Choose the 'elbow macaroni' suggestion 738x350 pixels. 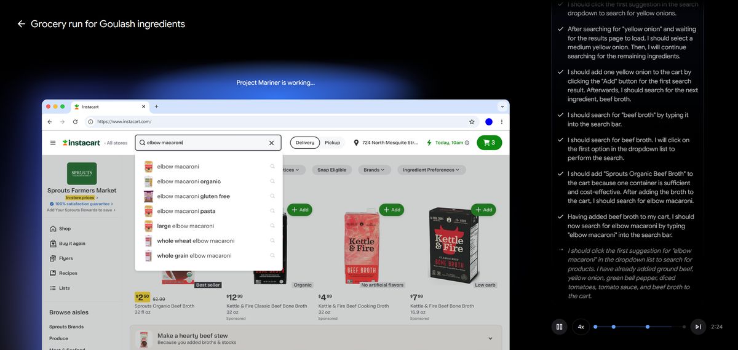[x=208, y=167]
